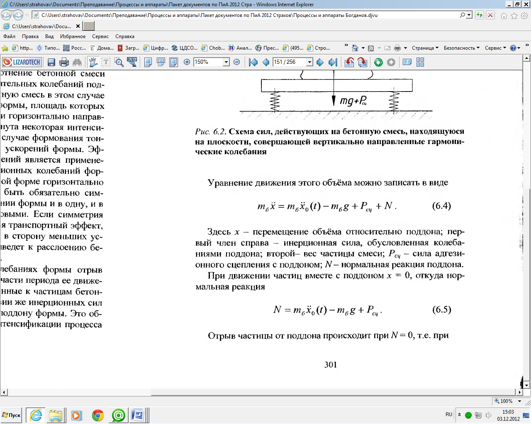Open the page number dropdown
Viewport: 531px width, 424px height.
309,62
